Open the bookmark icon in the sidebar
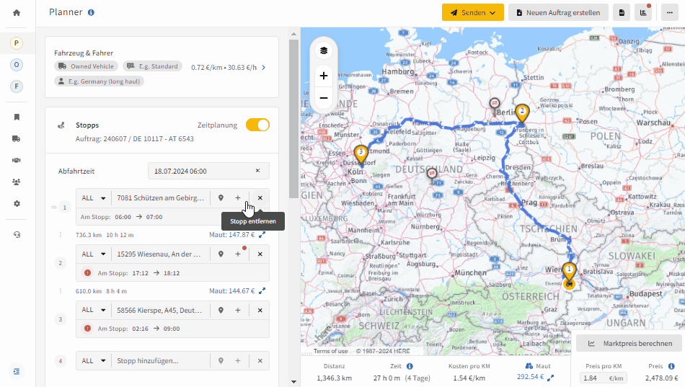The image size is (685, 387). click(17, 117)
